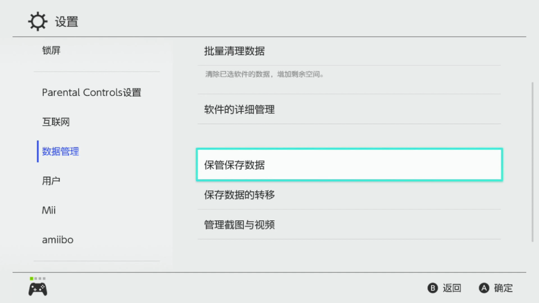This screenshot has height=303, width=539.
Task: Open 用户 settings section
Action: click(x=51, y=181)
